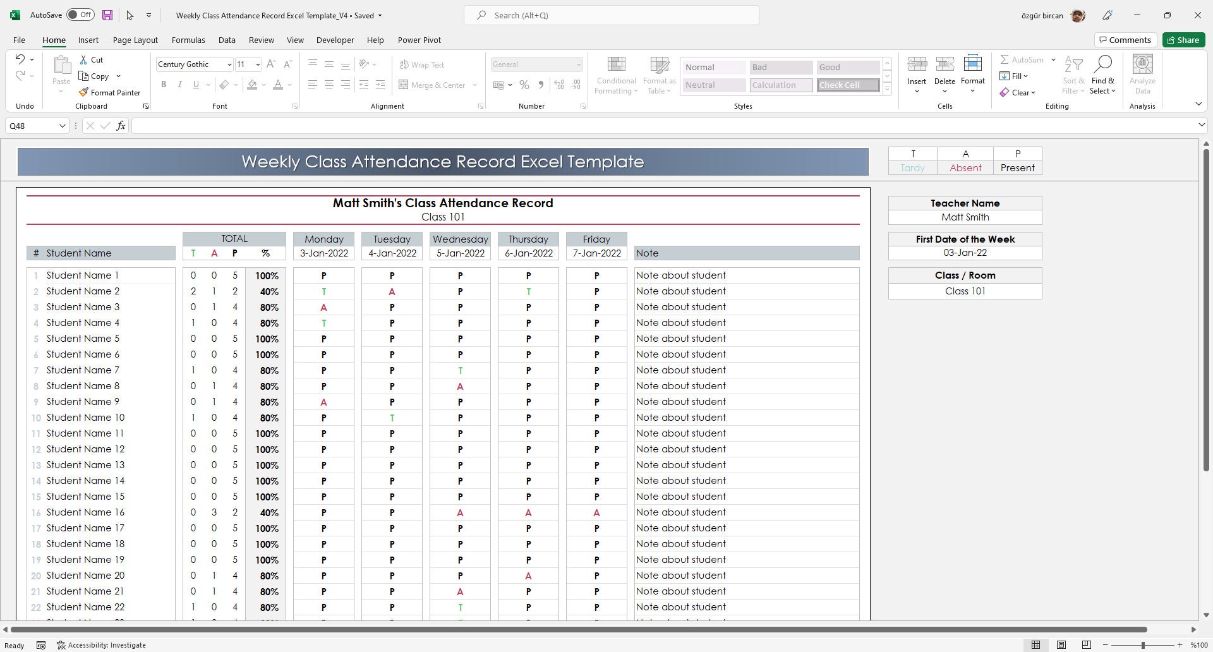Click the AutoSum icon

coord(1022,59)
